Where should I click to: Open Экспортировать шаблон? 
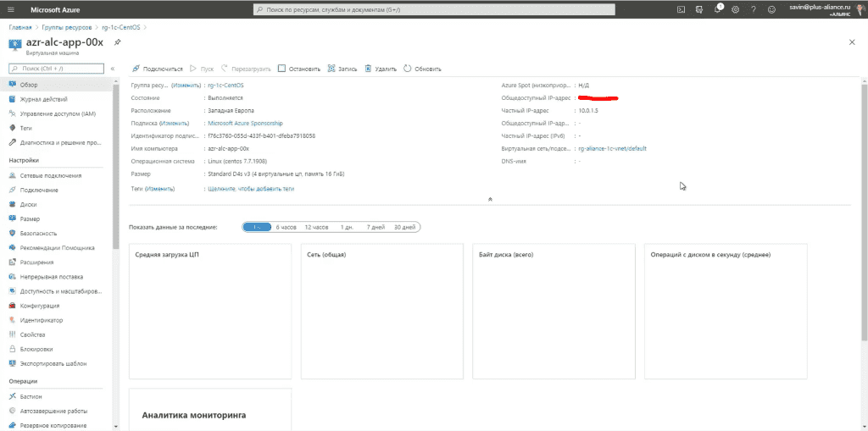coord(55,363)
